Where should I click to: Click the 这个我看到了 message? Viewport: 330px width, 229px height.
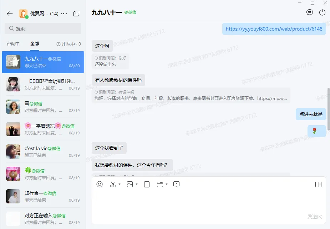pos(109,148)
